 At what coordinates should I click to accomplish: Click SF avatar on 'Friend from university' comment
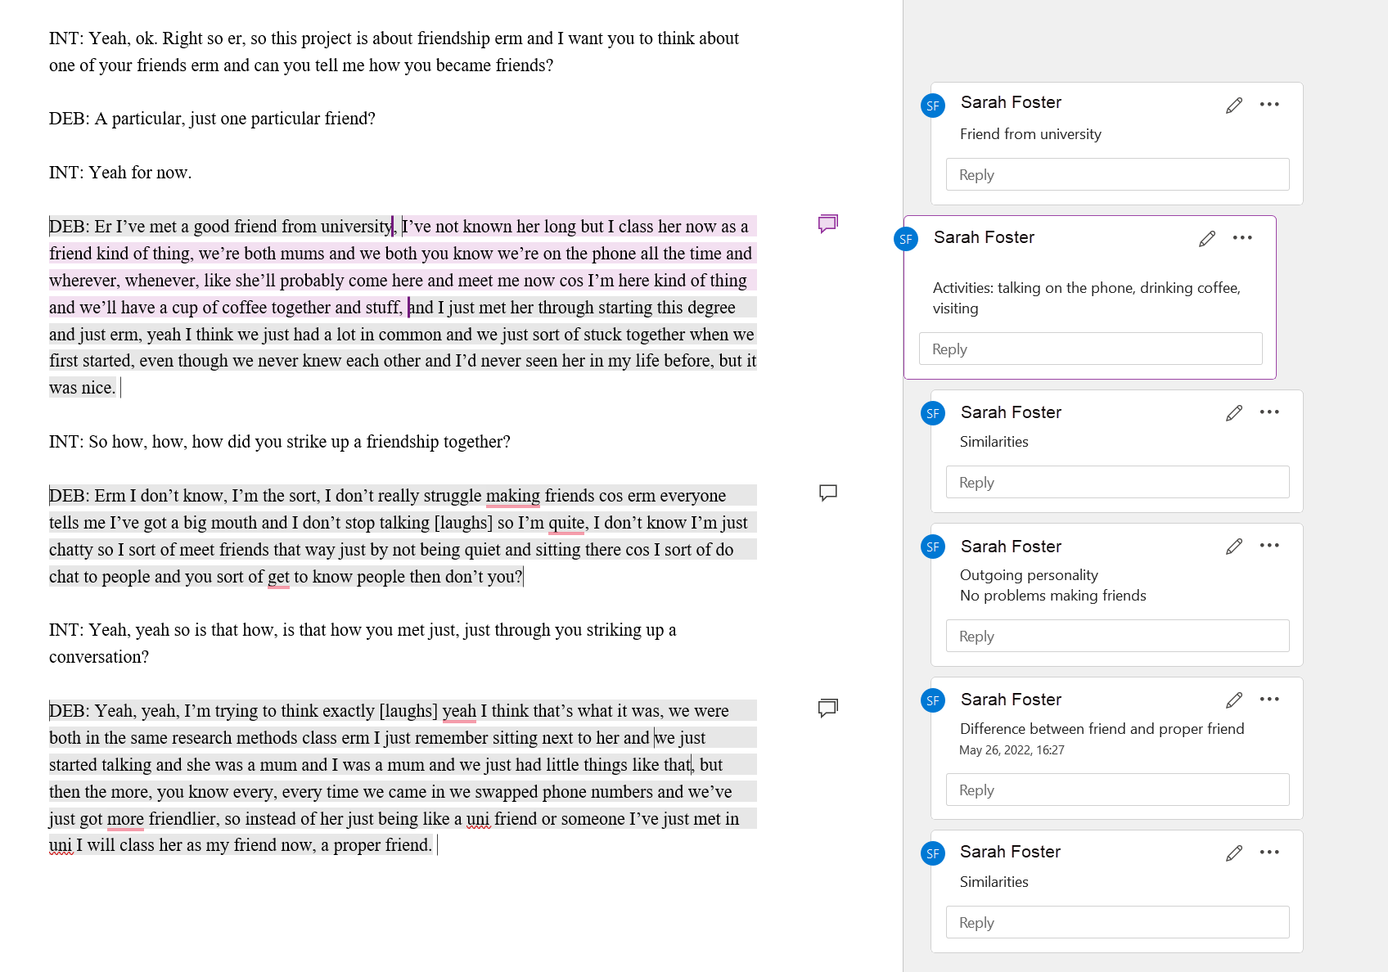tap(933, 106)
